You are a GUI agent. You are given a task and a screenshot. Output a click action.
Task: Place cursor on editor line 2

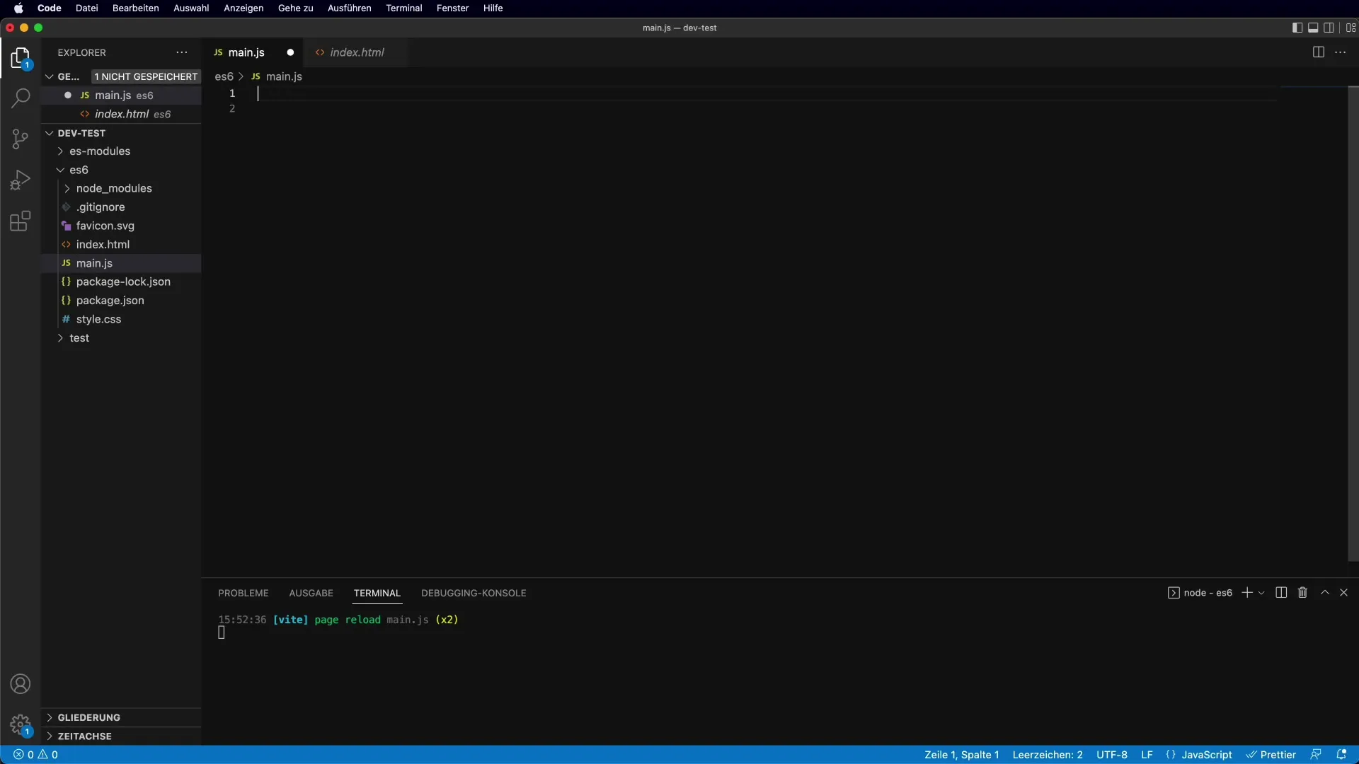(768, 109)
